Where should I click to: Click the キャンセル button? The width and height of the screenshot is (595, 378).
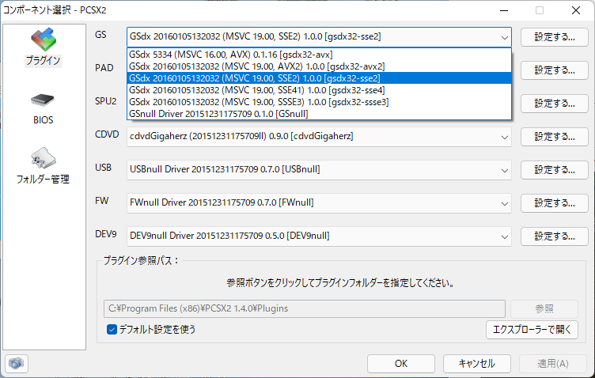[x=476, y=364]
